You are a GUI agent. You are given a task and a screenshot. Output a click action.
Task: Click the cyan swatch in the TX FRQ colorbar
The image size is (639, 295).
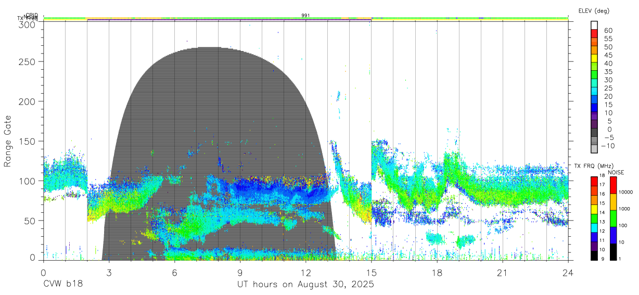594,228
